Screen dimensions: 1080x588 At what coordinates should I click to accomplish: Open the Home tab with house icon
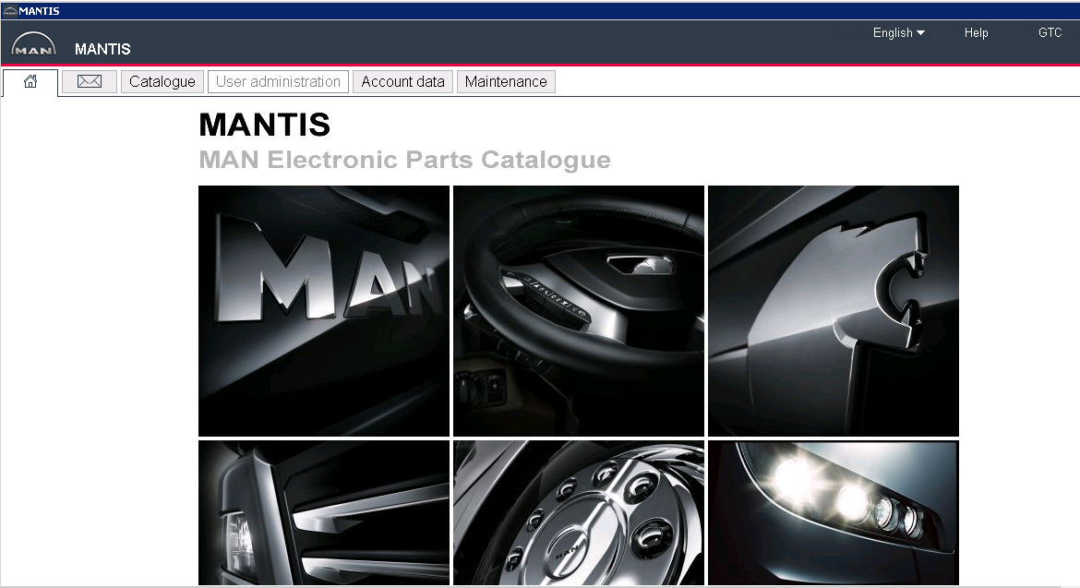click(x=30, y=82)
